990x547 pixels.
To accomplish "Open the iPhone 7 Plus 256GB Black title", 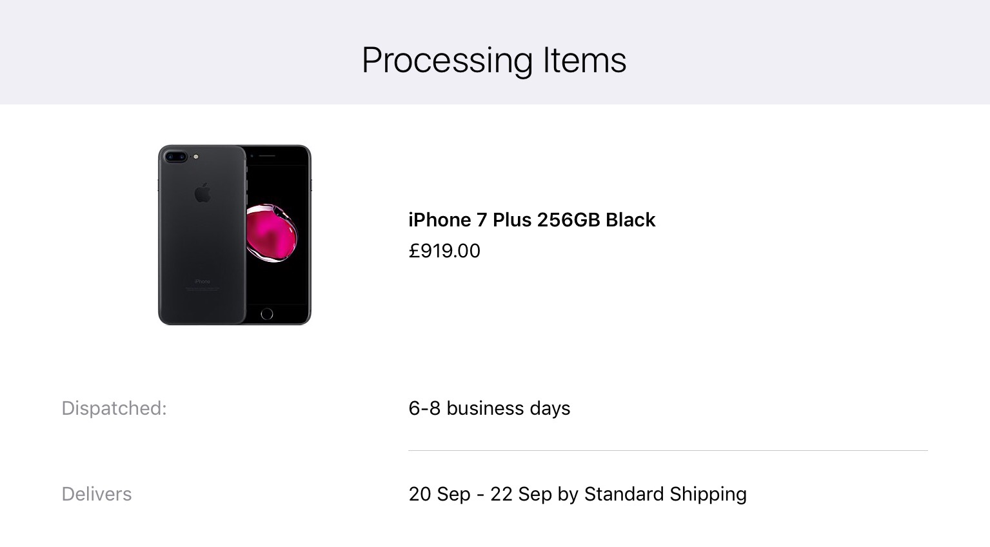I will click(x=531, y=220).
